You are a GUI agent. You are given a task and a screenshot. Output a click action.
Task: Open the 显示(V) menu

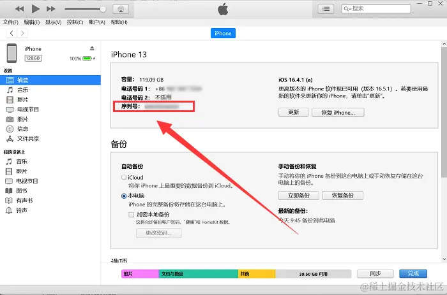[53, 22]
